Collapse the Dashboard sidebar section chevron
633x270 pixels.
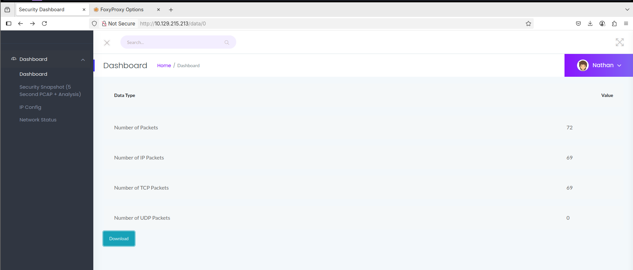click(x=83, y=60)
